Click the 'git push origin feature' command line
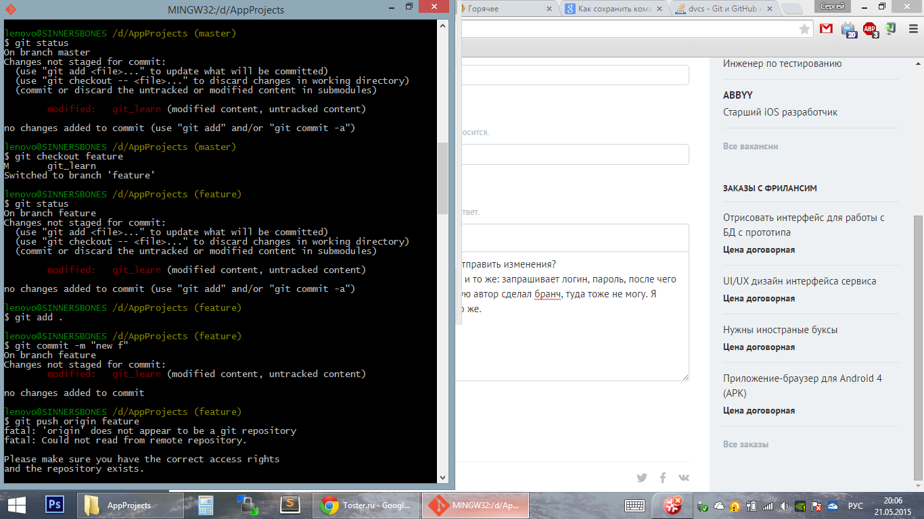This screenshot has width=924, height=519. click(x=72, y=421)
